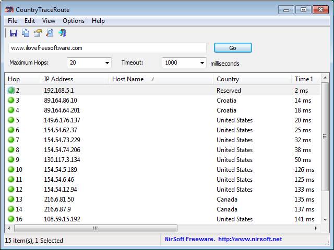Select IP address 108.59.15.192
This screenshot has height=250, width=334.
[62, 219]
